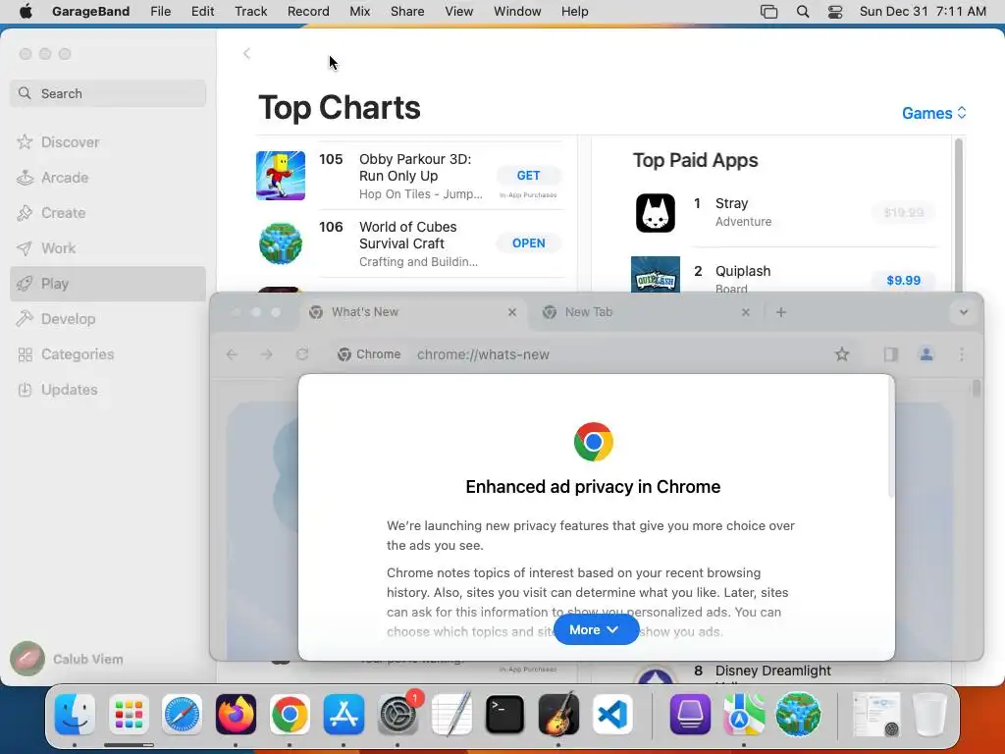Bookmark page with star icon
1005x754 pixels.
click(841, 353)
